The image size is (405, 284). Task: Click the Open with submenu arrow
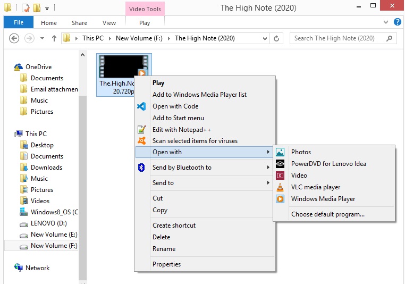[268, 152]
